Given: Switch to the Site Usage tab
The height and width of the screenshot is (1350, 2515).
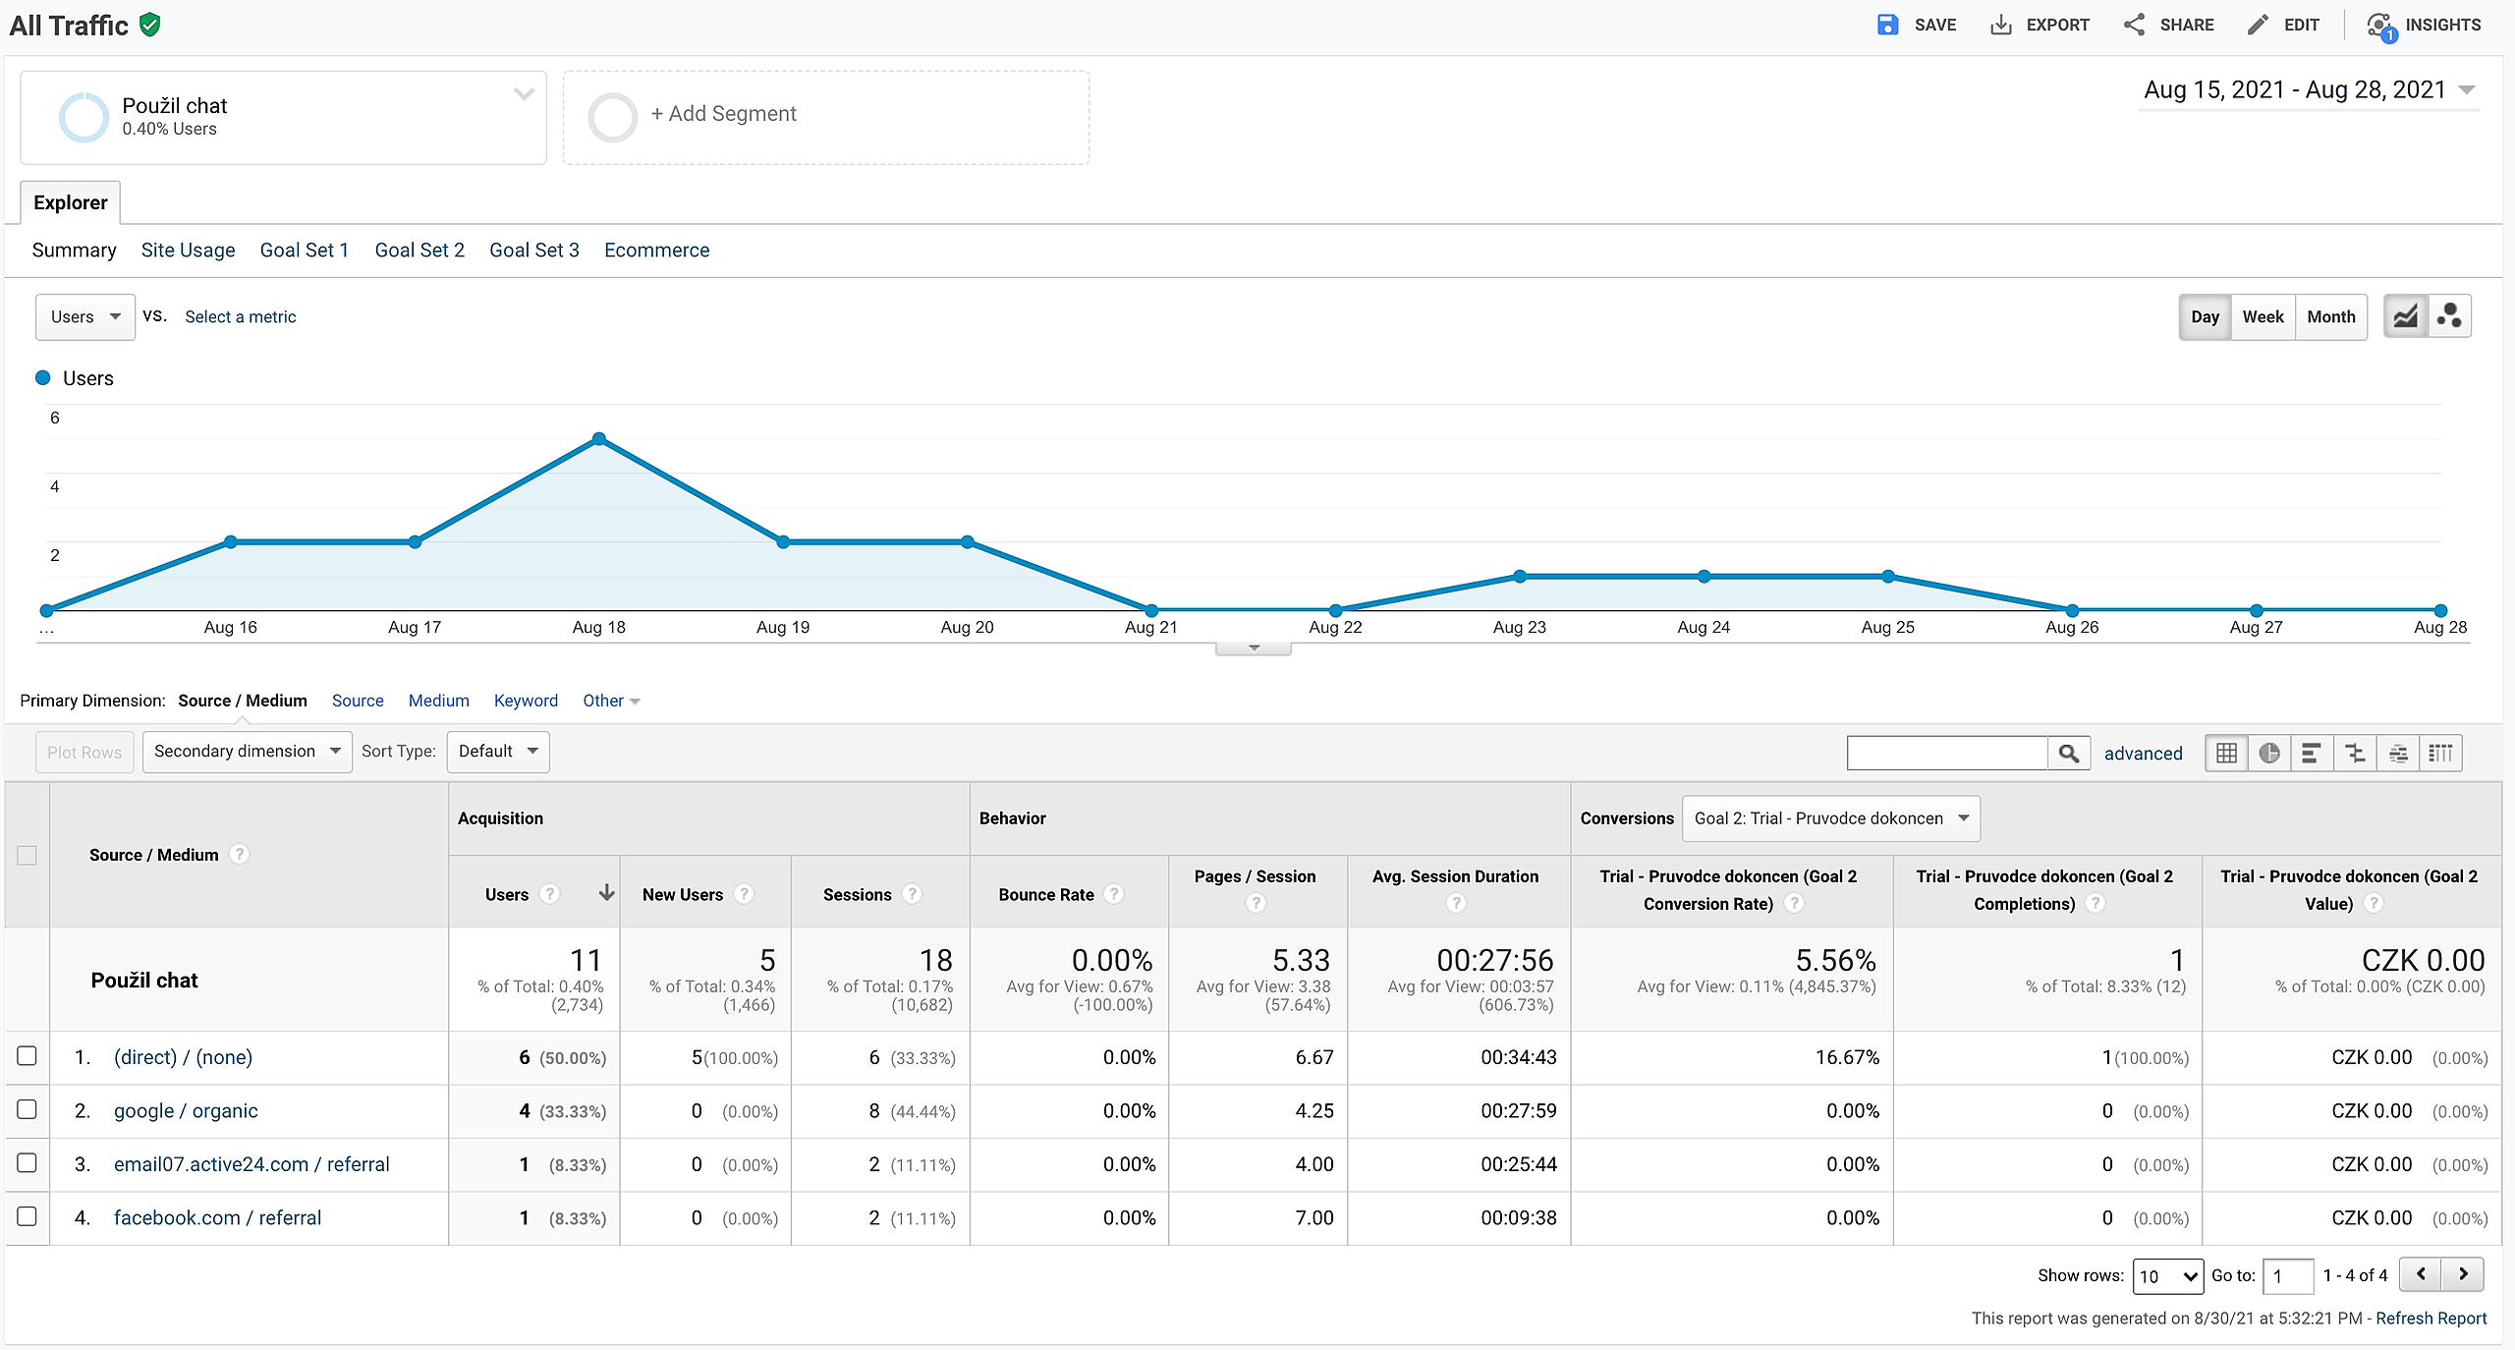Looking at the screenshot, I should [x=188, y=251].
